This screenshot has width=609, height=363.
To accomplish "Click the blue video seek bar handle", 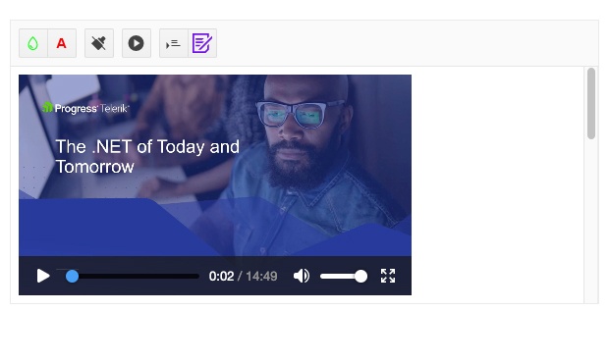I will click(72, 276).
